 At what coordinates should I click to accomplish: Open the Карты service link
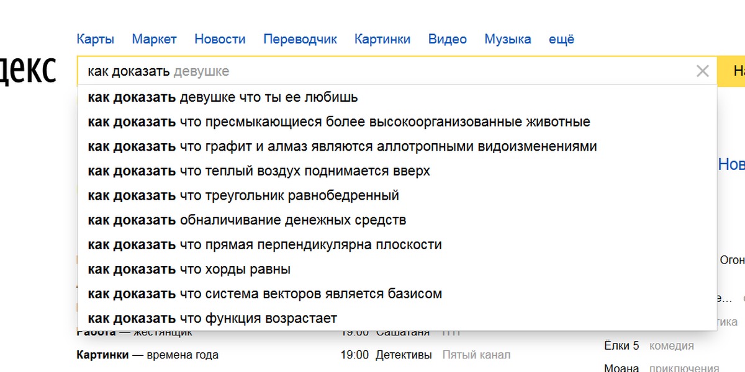(x=95, y=39)
